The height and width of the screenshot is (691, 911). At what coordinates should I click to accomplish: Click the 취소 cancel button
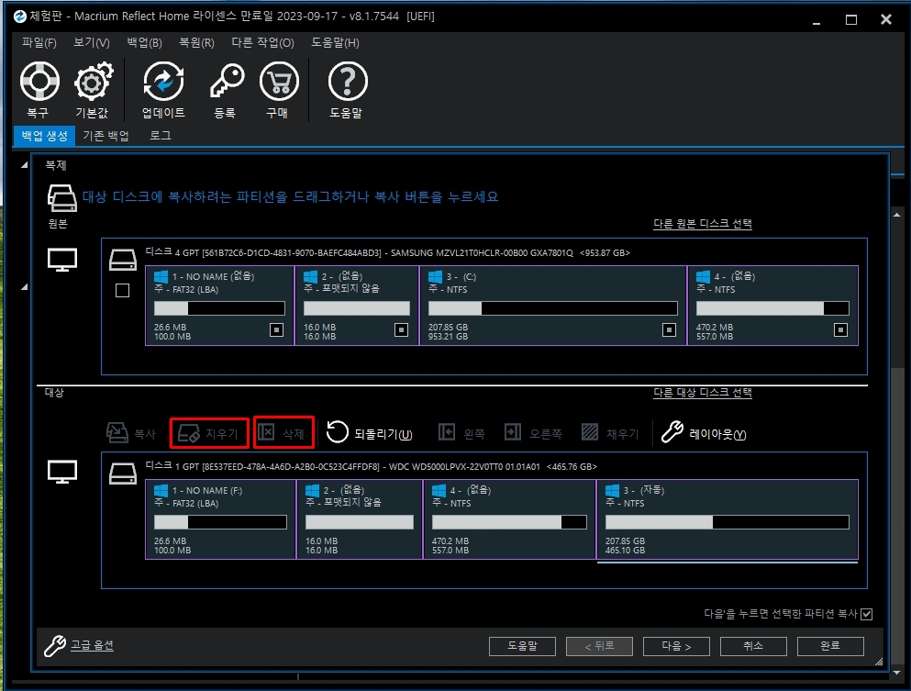pos(753,646)
